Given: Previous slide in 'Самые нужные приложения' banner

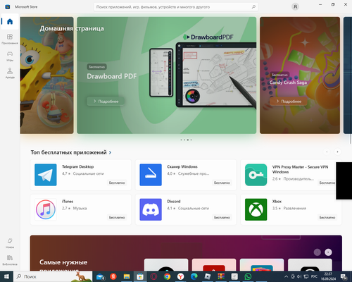Looking at the screenshot, I should click(318, 252).
